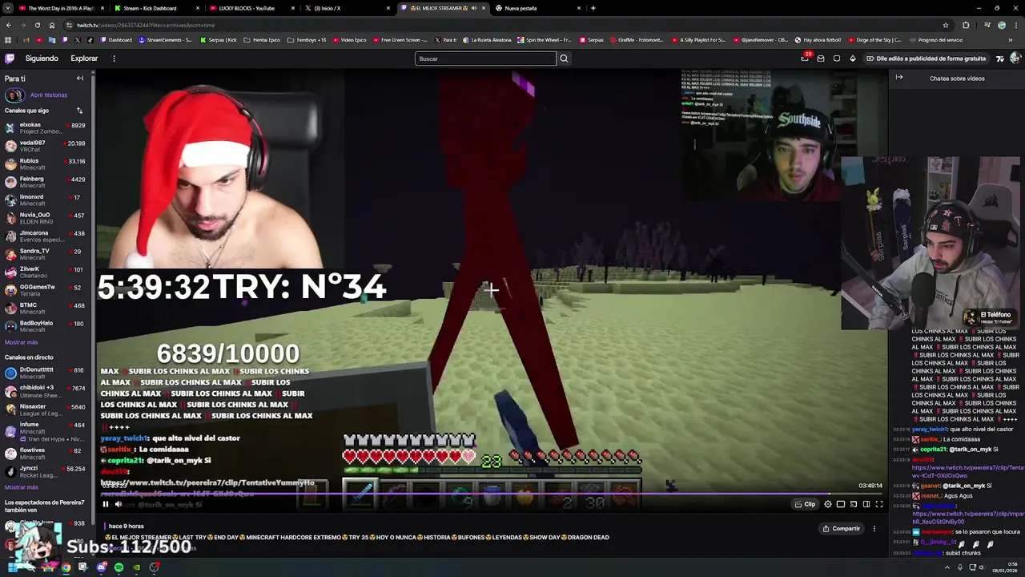Seek along the purple video progress bar
1025x577 pixels.
[491, 494]
